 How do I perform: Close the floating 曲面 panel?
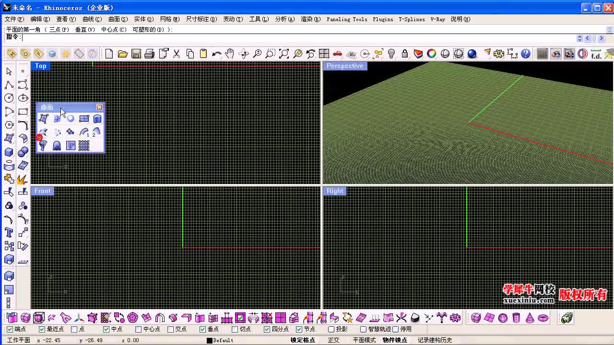[x=99, y=107]
